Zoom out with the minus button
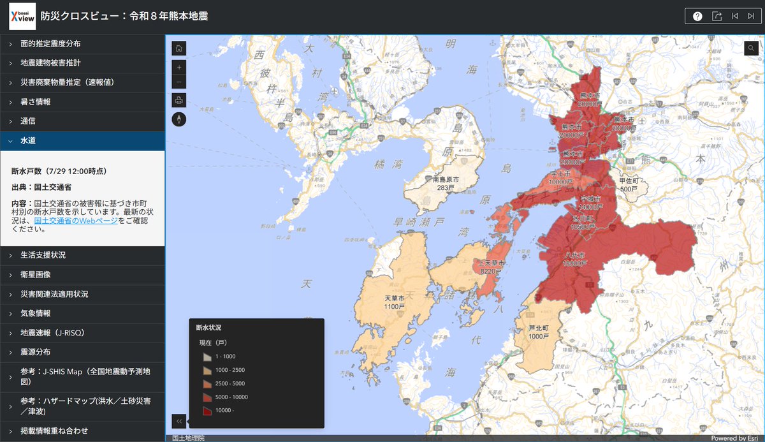 click(179, 82)
